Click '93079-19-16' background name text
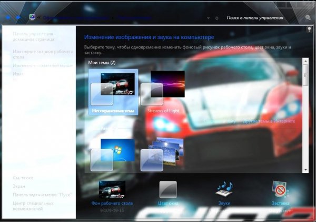 tap(112, 210)
